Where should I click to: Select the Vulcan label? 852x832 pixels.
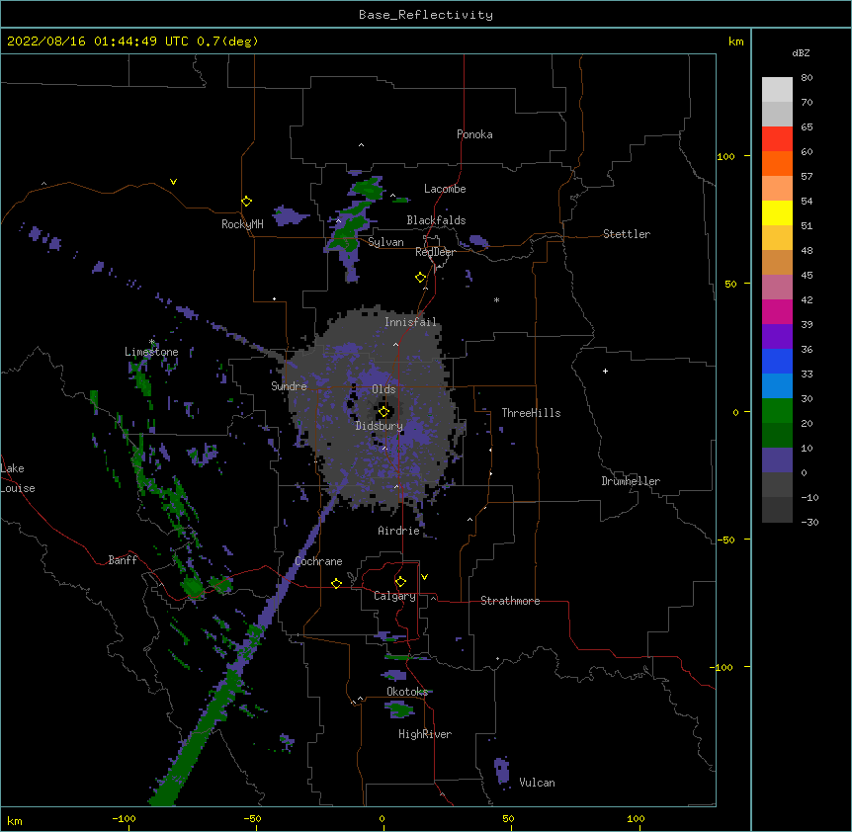[x=537, y=783]
